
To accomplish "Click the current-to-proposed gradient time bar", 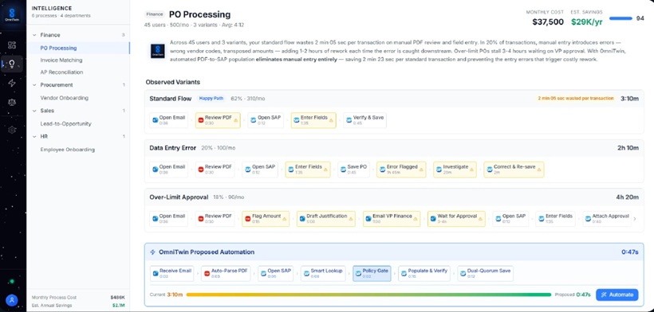I will pos(368,294).
